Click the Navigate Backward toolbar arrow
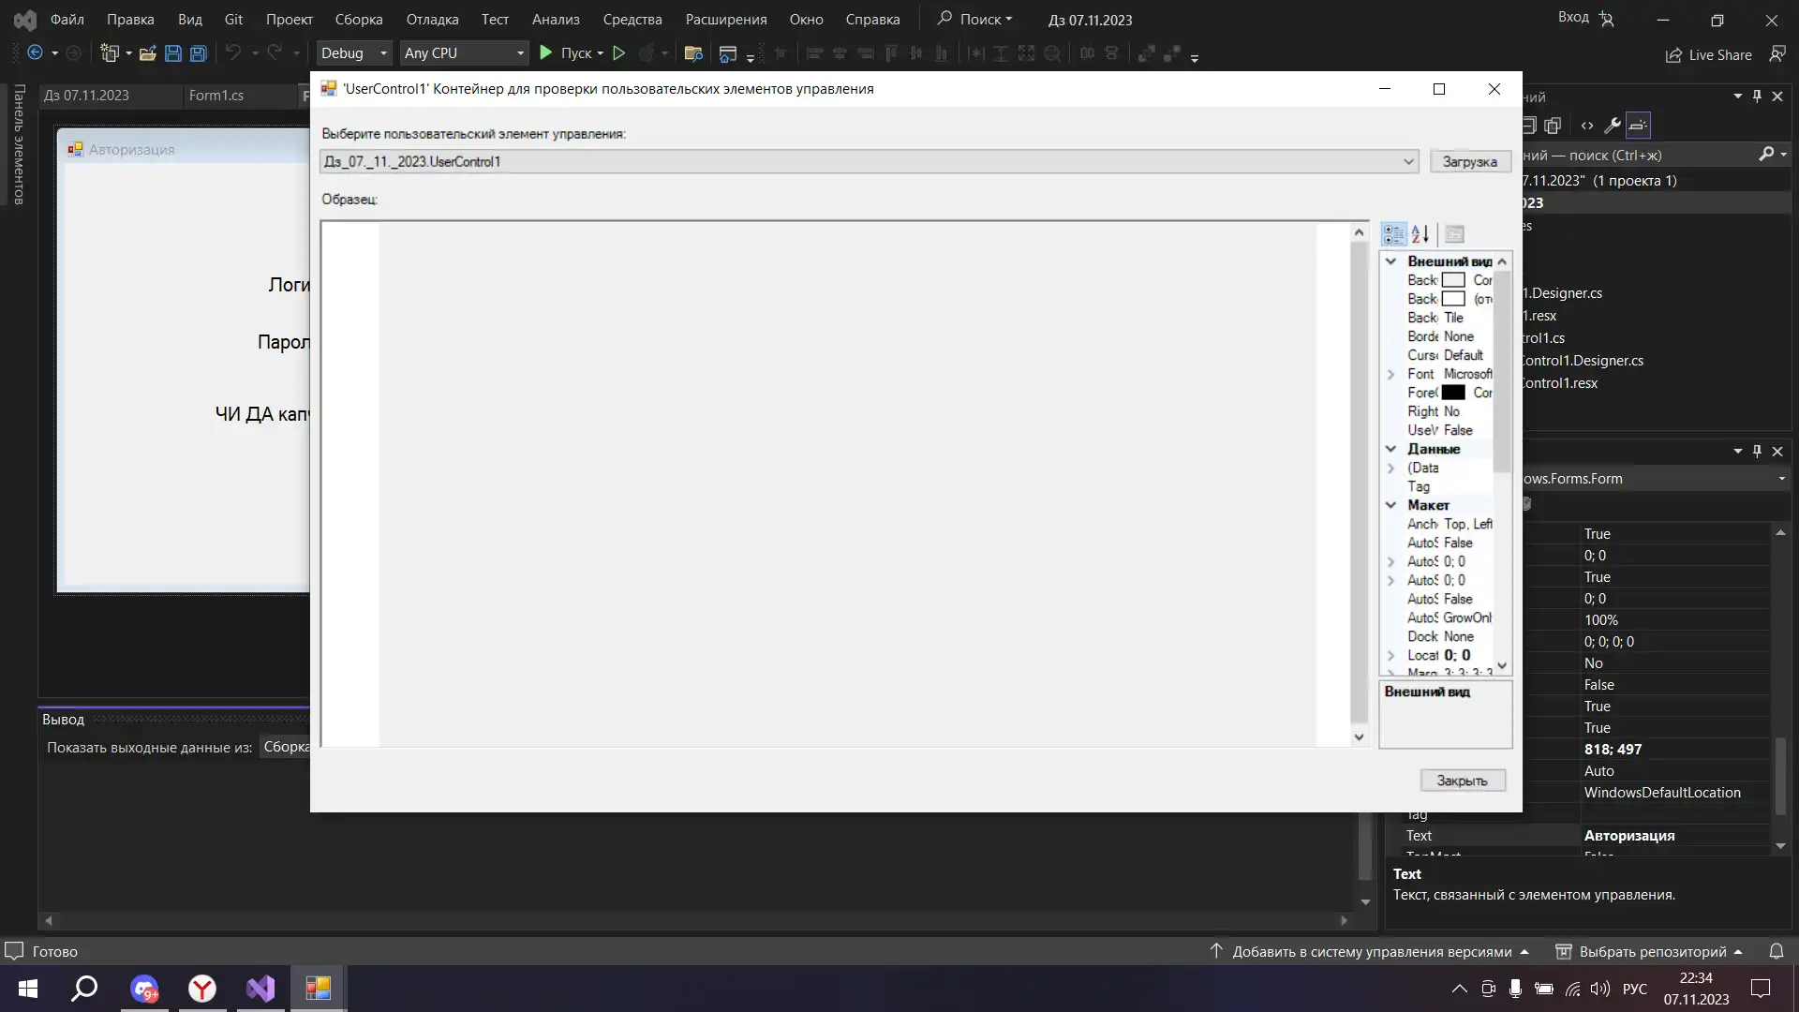Image resolution: width=1799 pixels, height=1012 pixels. point(35,53)
